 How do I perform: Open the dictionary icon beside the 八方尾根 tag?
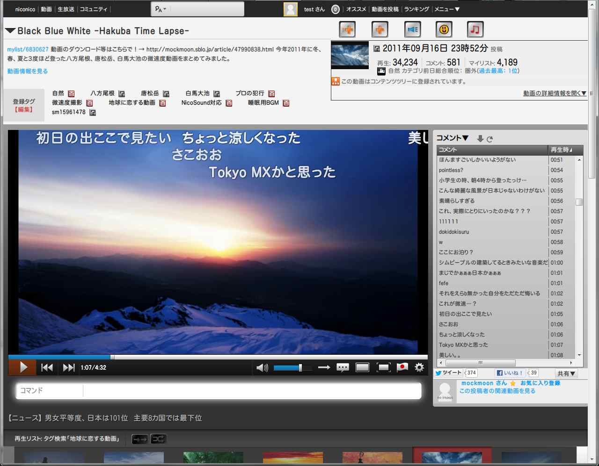(x=122, y=93)
